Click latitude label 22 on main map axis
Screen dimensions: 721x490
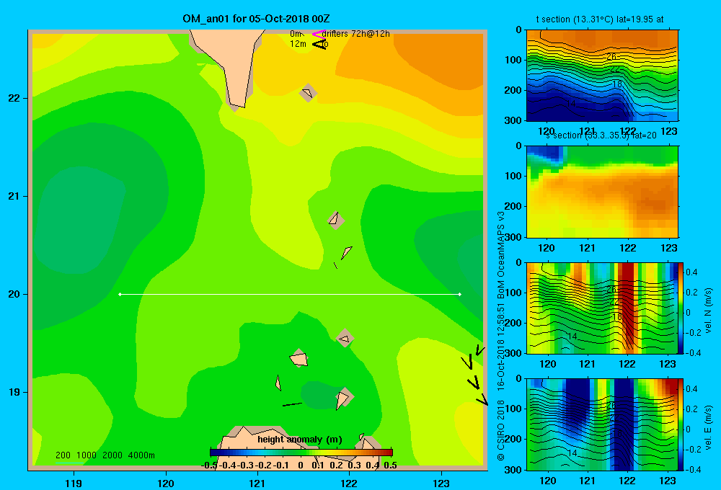pyautogui.click(x=14, y=98)
